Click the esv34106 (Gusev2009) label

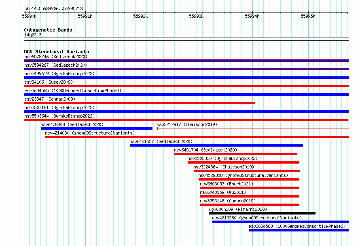tap(49, 82)
